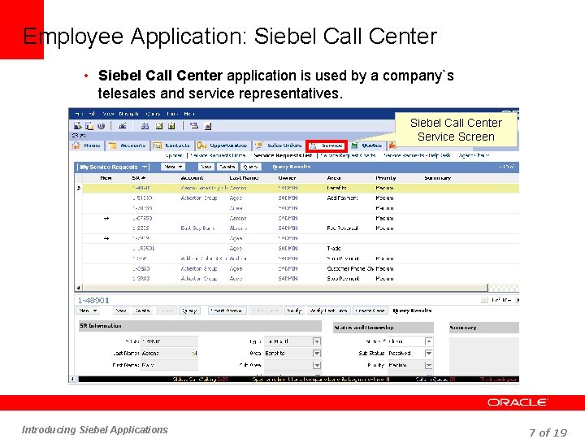Click the binoculars find icon in toolbar
The width and height of the screenshot is (585, 439).
pyautogui.click(x=145, y=126)
